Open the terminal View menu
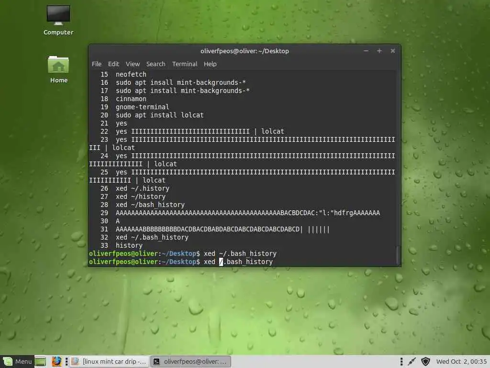Screen dimensions: 490x368 tap(133, 64)
